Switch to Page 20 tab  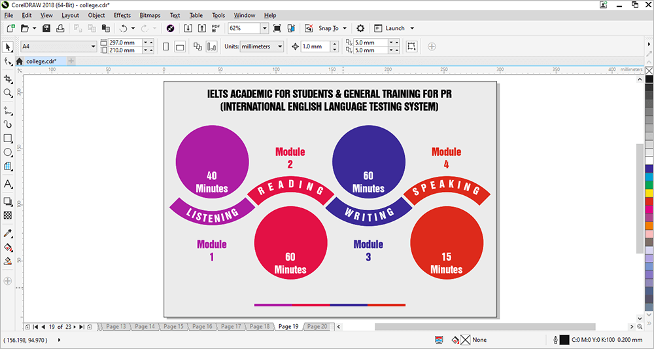coord(317,327)
